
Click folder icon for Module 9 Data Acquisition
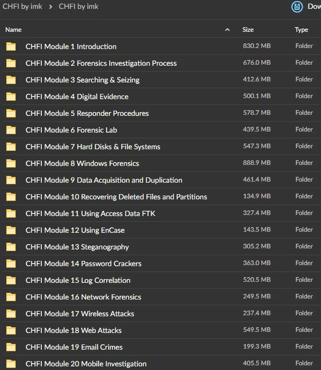tap(11, 180)
